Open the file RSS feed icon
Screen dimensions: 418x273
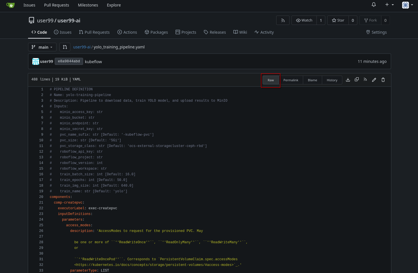pyautogui.click(x=365, y=80)
